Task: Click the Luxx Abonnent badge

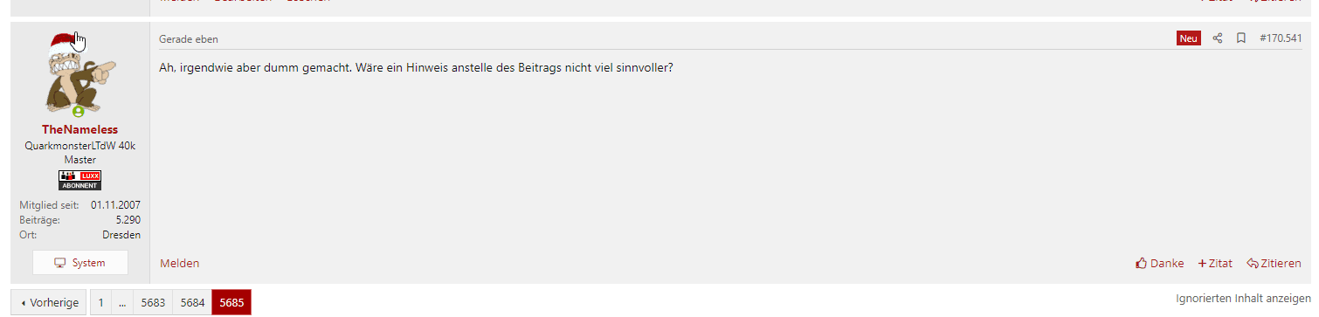Action: [x=79, y=180]
